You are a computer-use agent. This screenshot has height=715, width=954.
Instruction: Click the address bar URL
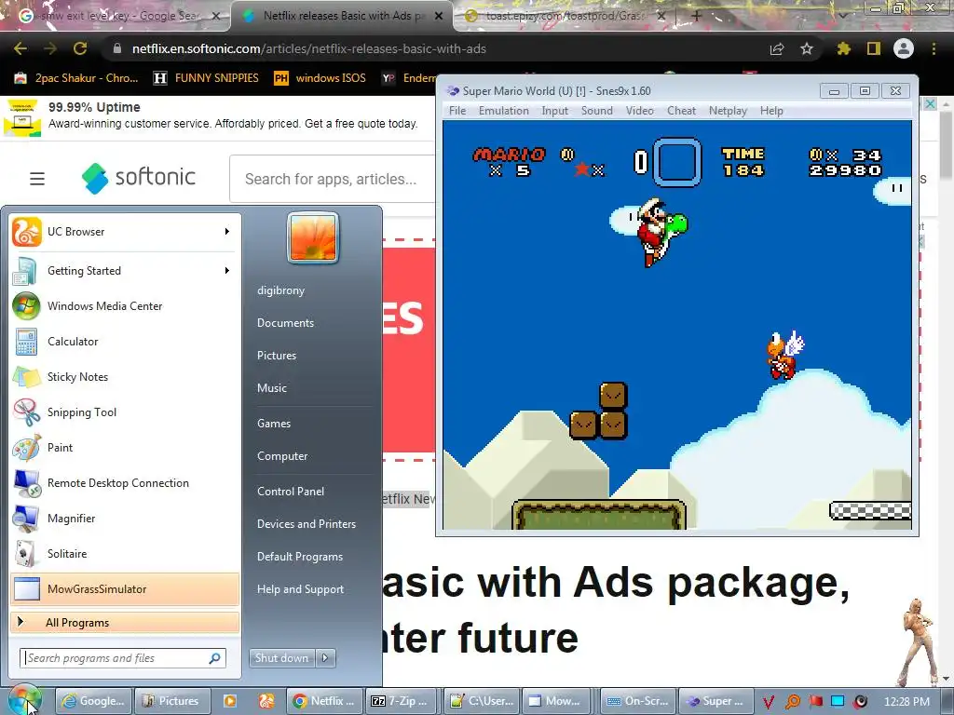[309, 48]
